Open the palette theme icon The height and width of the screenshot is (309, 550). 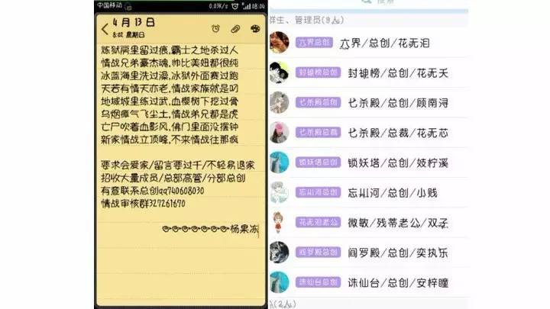click(x=255, y=29)
